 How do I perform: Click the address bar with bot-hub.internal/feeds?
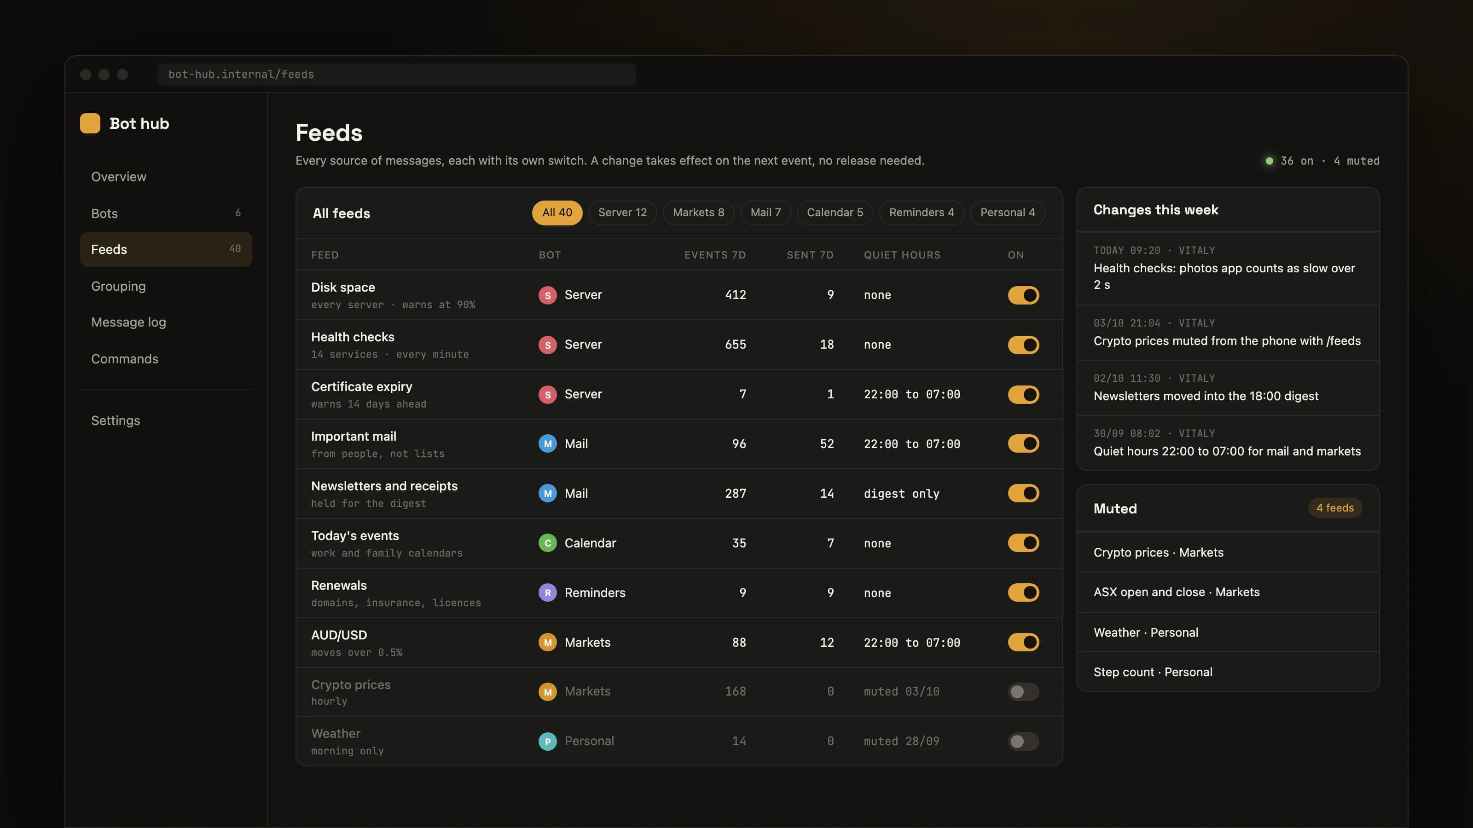[396, 74]
